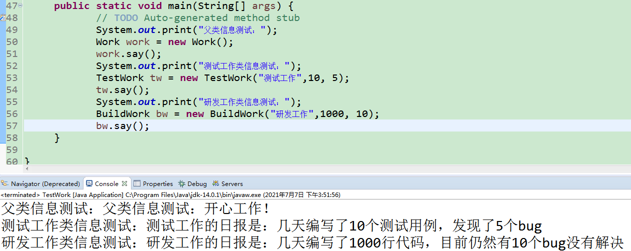Click the closing brace on line 58
This screenshot has height=251, width=631.
pyautogui.click(x=57, y=138)
